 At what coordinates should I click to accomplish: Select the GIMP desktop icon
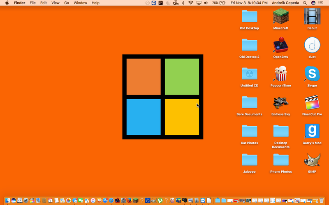tap(312, 160)
